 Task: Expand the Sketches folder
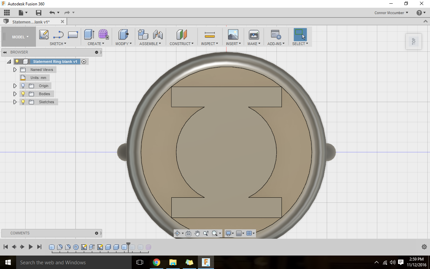click(x=15, y=102)
